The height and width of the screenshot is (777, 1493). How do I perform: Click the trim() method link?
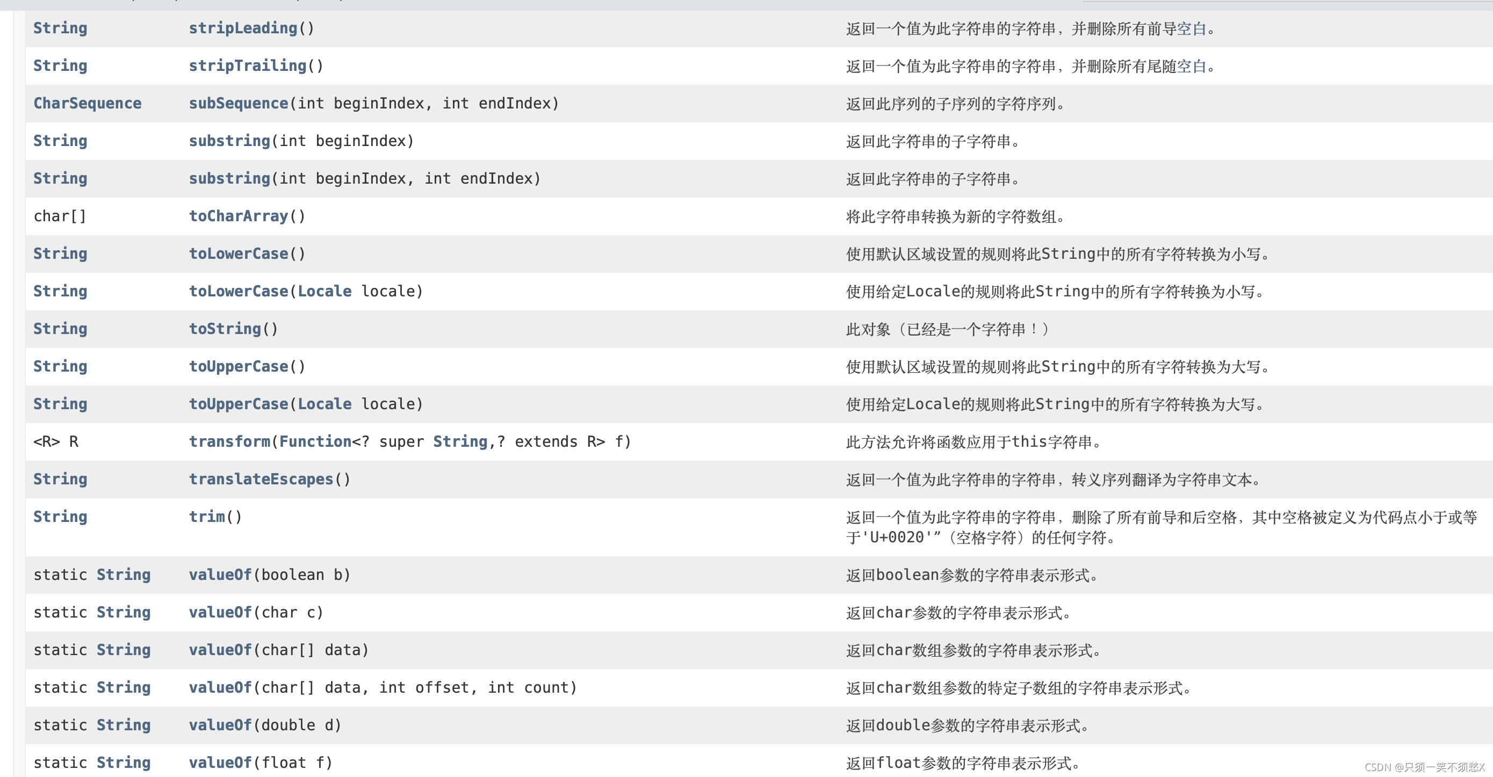(x=206, y=517)
